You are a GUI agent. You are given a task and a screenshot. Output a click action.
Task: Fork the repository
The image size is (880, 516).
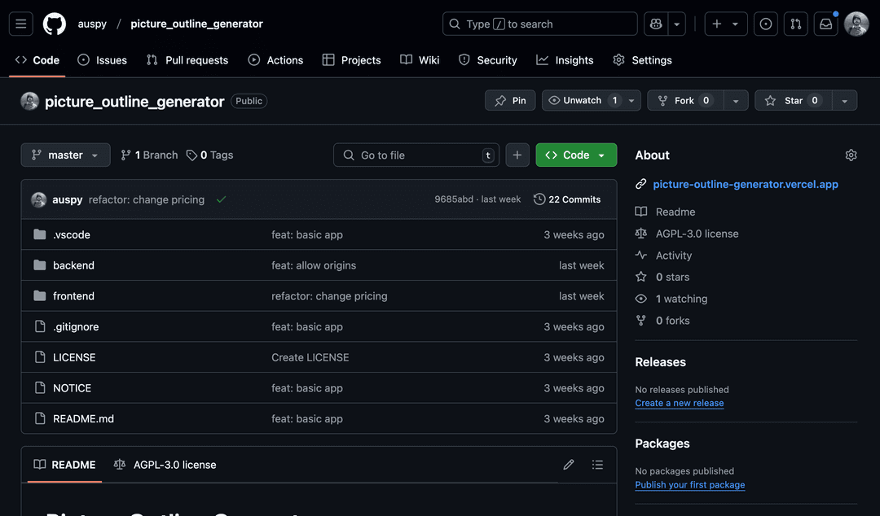(x=685, y=100)
